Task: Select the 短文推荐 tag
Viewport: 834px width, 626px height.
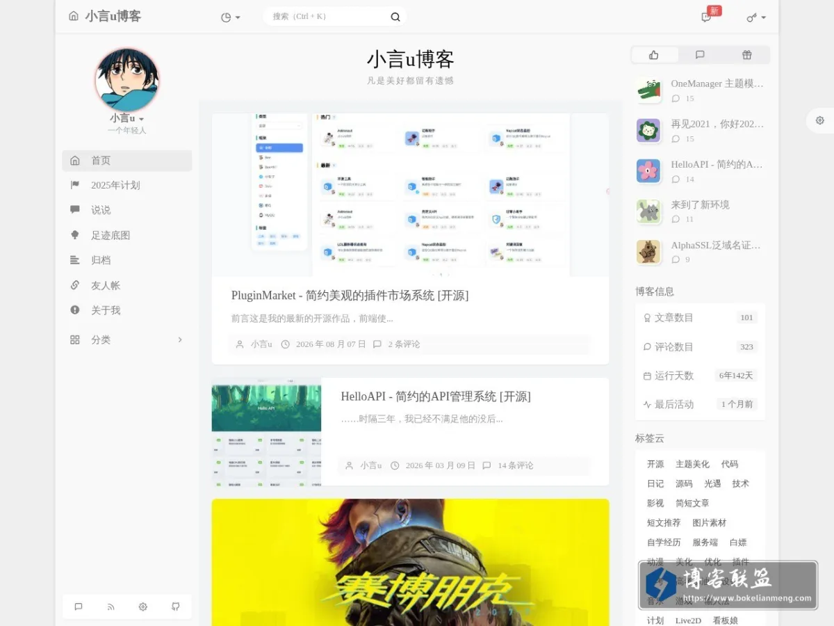Action: (x=664, y=522)
